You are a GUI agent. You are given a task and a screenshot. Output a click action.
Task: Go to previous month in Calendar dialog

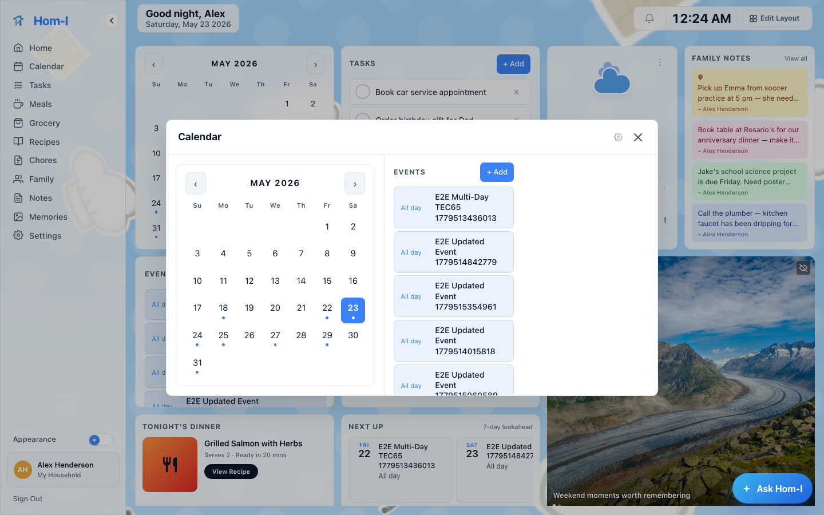point(196,184)
